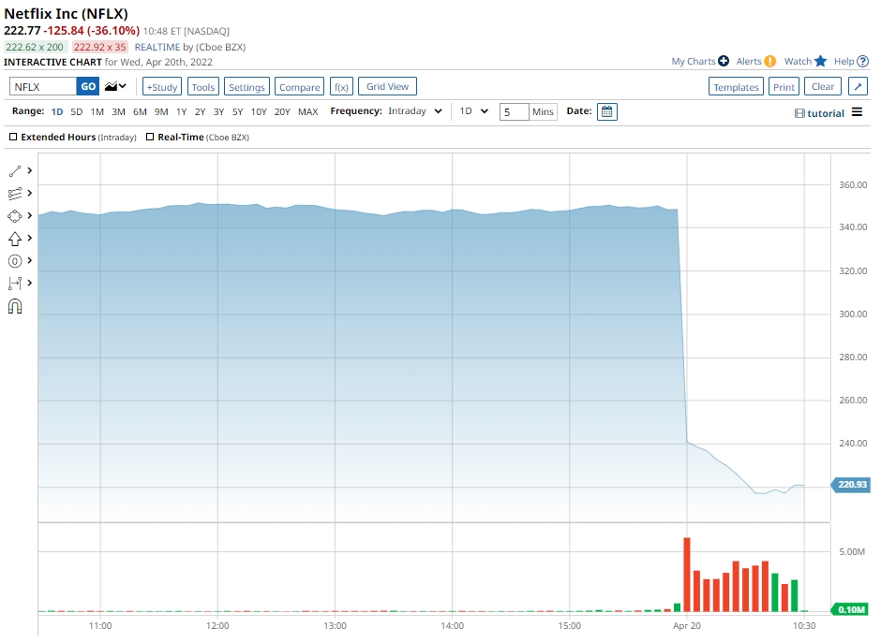Open the 1D period dropdown
This screenshot has width=881, height=642.
[x=473, y=111]
